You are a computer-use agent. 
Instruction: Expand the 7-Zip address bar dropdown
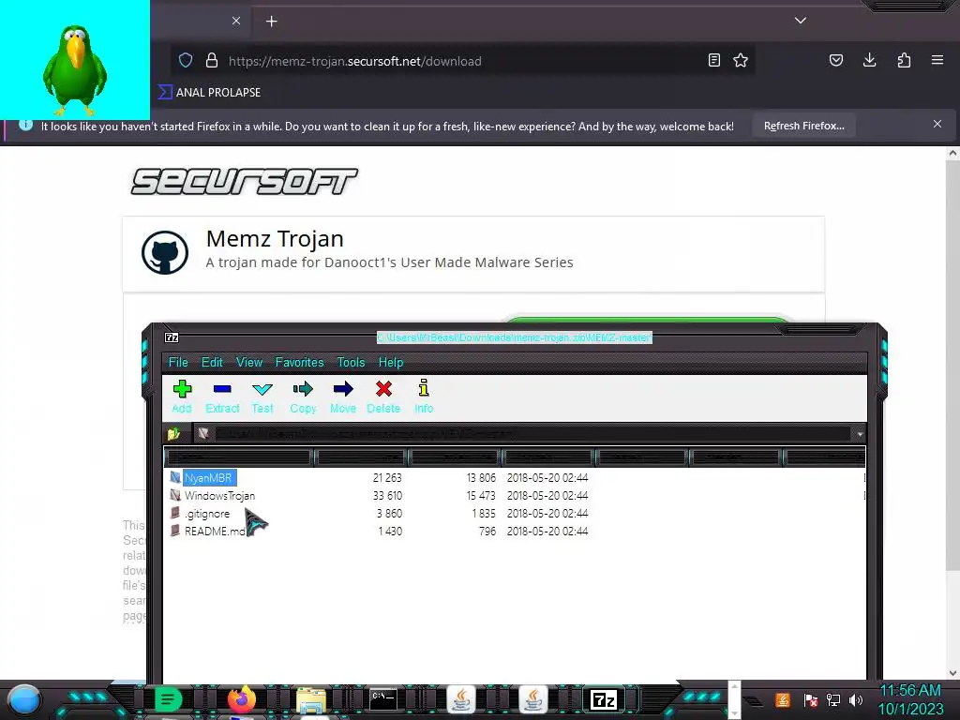(860, 433)
